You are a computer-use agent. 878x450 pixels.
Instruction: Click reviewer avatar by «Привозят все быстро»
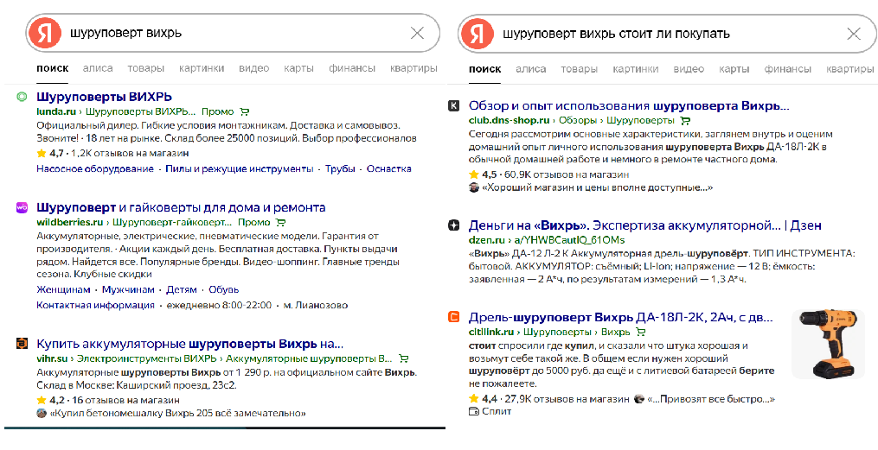639,399
